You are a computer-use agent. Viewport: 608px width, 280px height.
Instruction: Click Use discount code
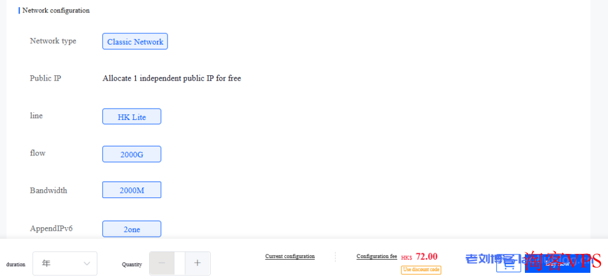(421, 269)
